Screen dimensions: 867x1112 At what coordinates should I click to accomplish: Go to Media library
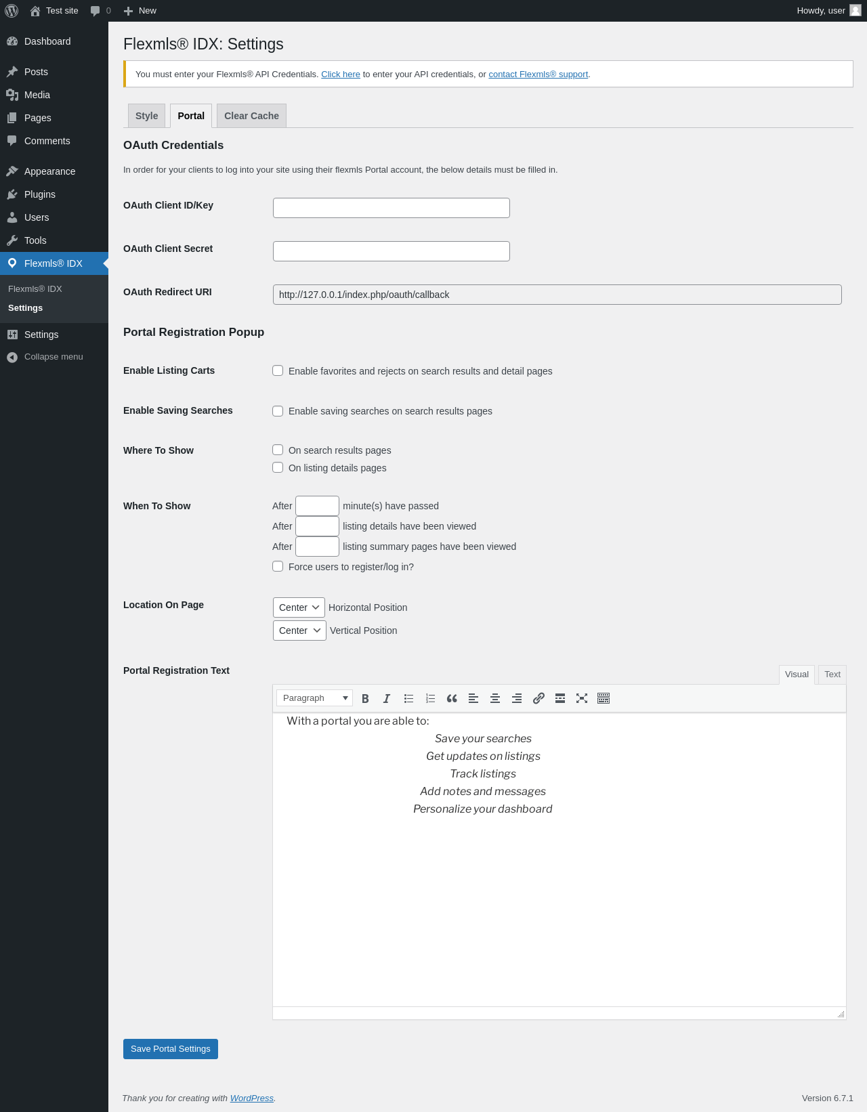click(54, 95)
